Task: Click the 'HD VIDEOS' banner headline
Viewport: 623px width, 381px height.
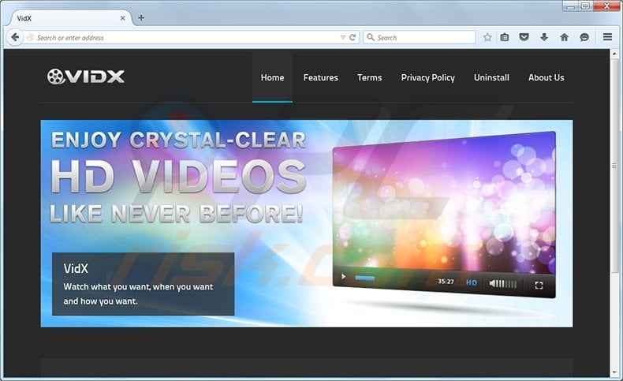Action: pyautogui.click(x=178, y=176)
